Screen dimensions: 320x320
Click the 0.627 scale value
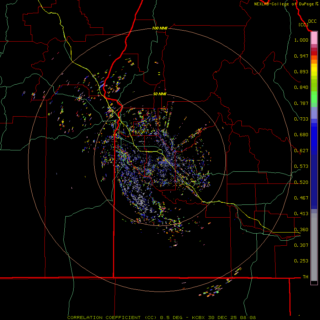301,151
